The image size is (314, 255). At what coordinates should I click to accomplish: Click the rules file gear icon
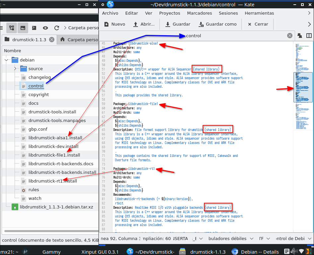coord(24,190)
